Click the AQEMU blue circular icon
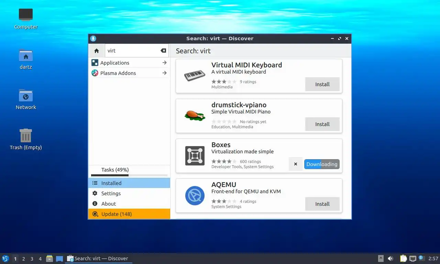The image size is (440, 264). [x=195, y=196]
